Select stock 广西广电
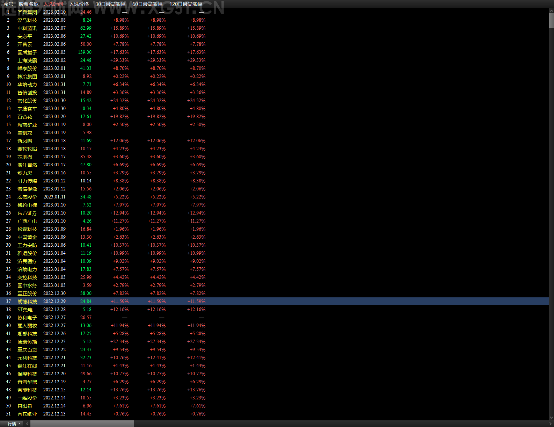Screen dimensions: 554x427 pyautogui.click(x=27, y=221)
